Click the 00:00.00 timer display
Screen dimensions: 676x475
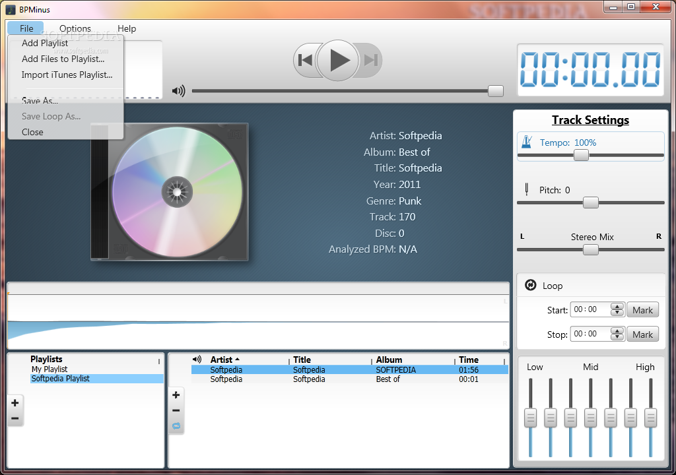coord(590,69)
